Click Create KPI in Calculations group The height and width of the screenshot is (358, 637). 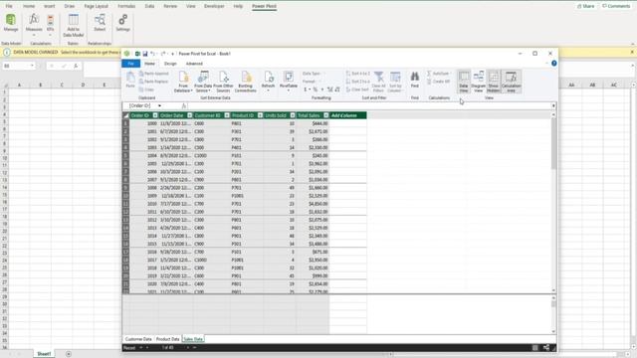438,82
